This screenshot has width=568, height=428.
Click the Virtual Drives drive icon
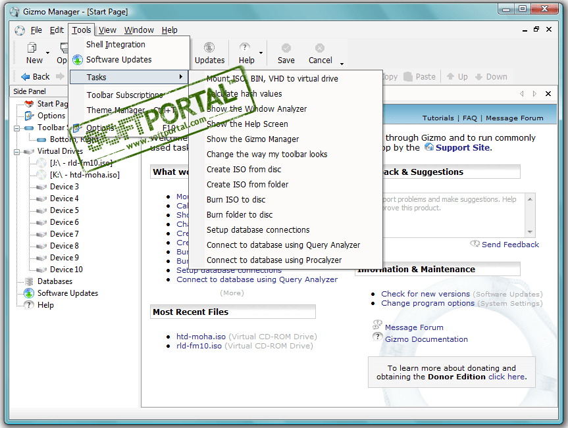(29, 151)
